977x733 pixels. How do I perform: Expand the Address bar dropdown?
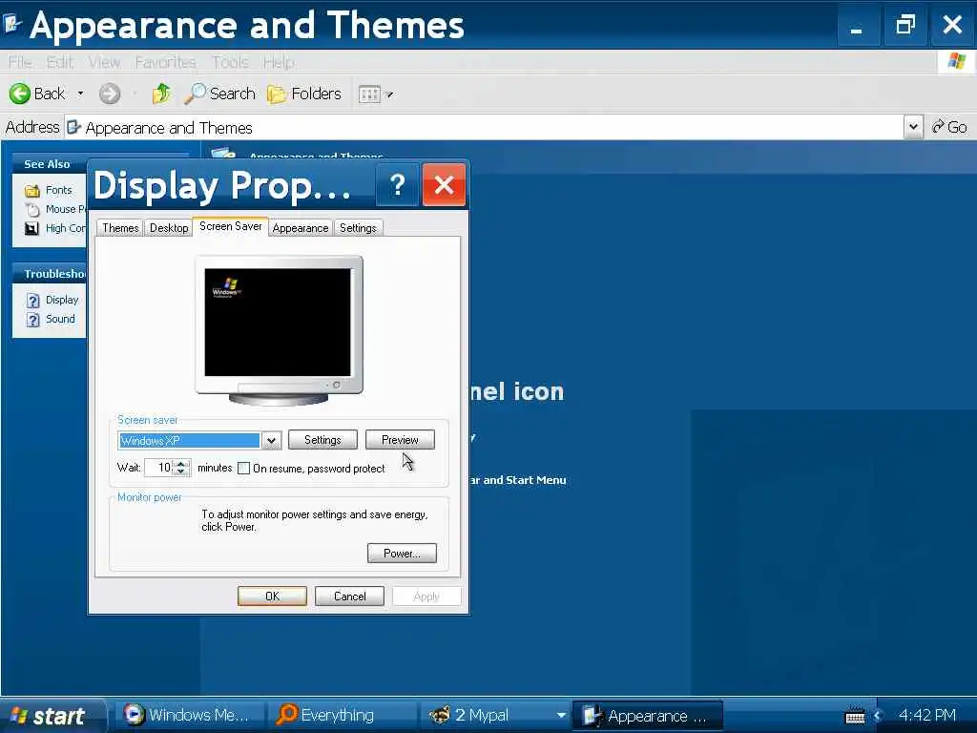pyautogui.click(x=913, y=127)
